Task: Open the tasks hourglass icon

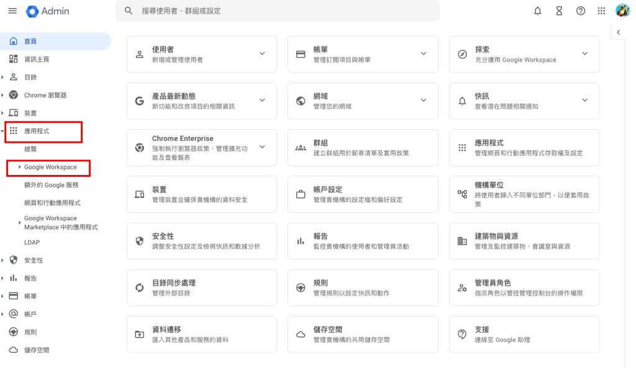Action: (x=559, y=11)
